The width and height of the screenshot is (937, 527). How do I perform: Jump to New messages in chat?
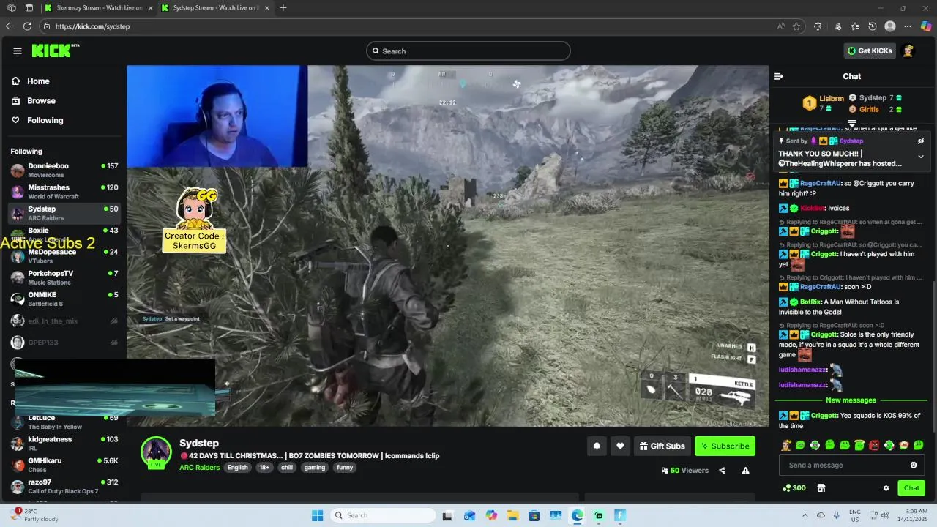851,400
